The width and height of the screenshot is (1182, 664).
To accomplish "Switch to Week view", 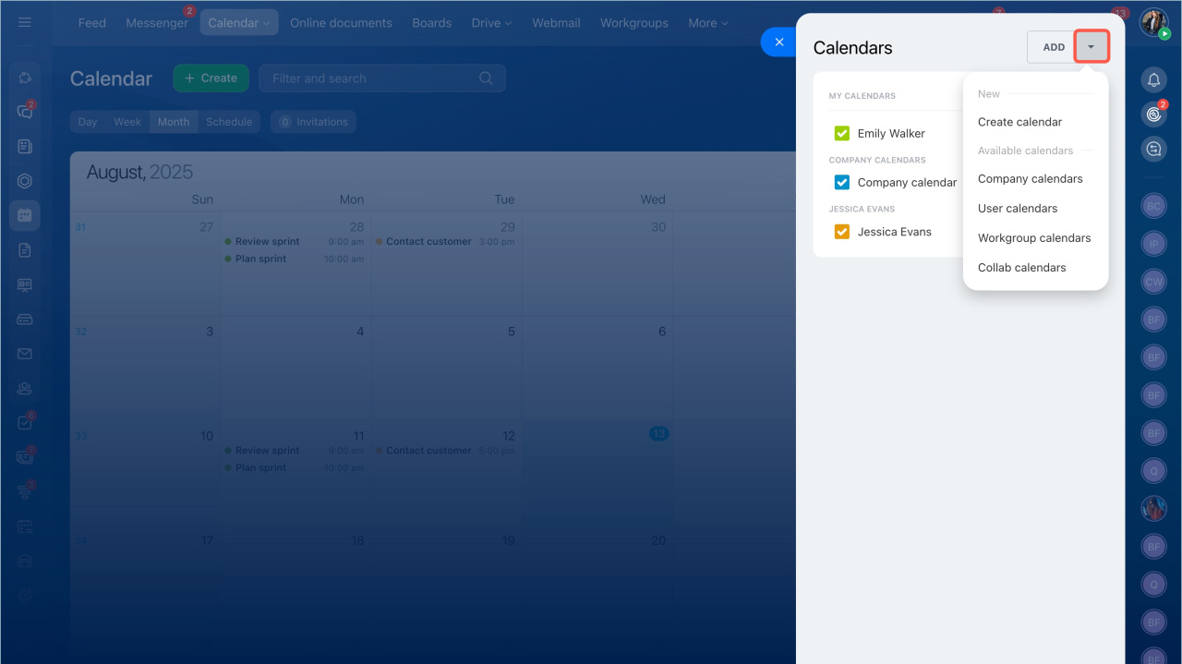I will (x=127, y=122).
